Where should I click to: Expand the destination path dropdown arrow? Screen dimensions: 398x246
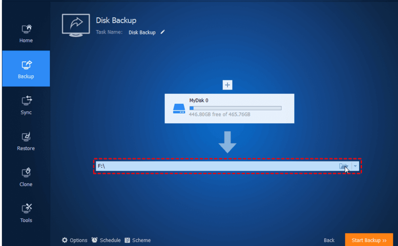click(355, 166)
